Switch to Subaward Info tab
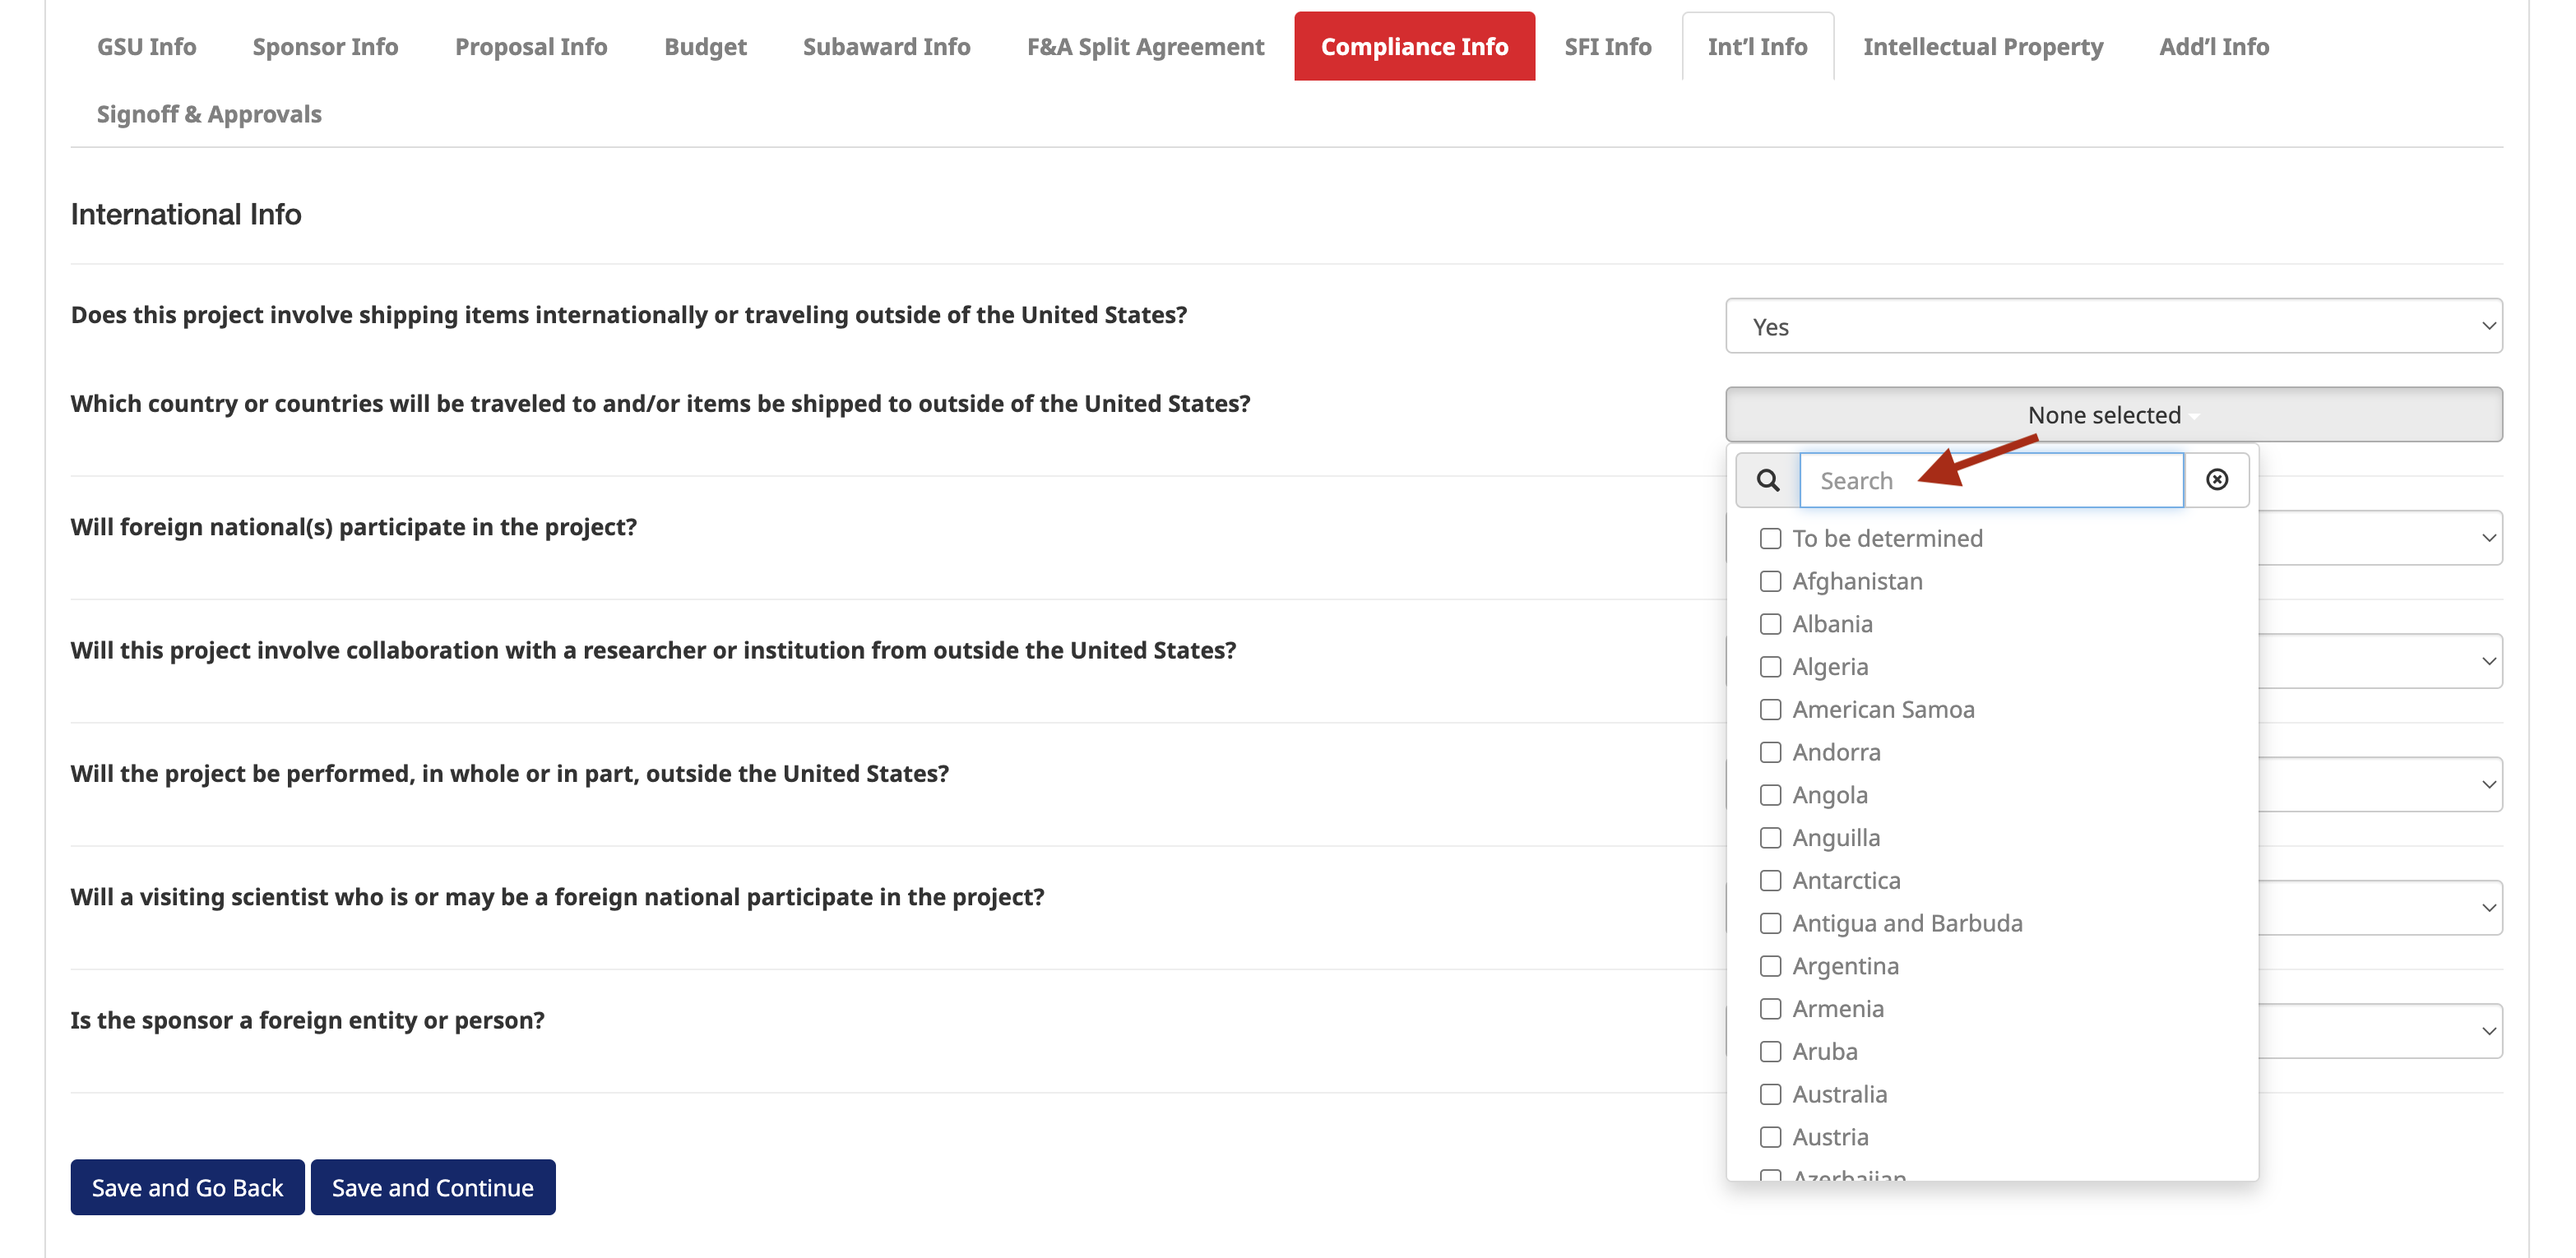Image resolution: width=2576 pixels, height=1258 pixels. pyautogui.click(x=886, y=47)
